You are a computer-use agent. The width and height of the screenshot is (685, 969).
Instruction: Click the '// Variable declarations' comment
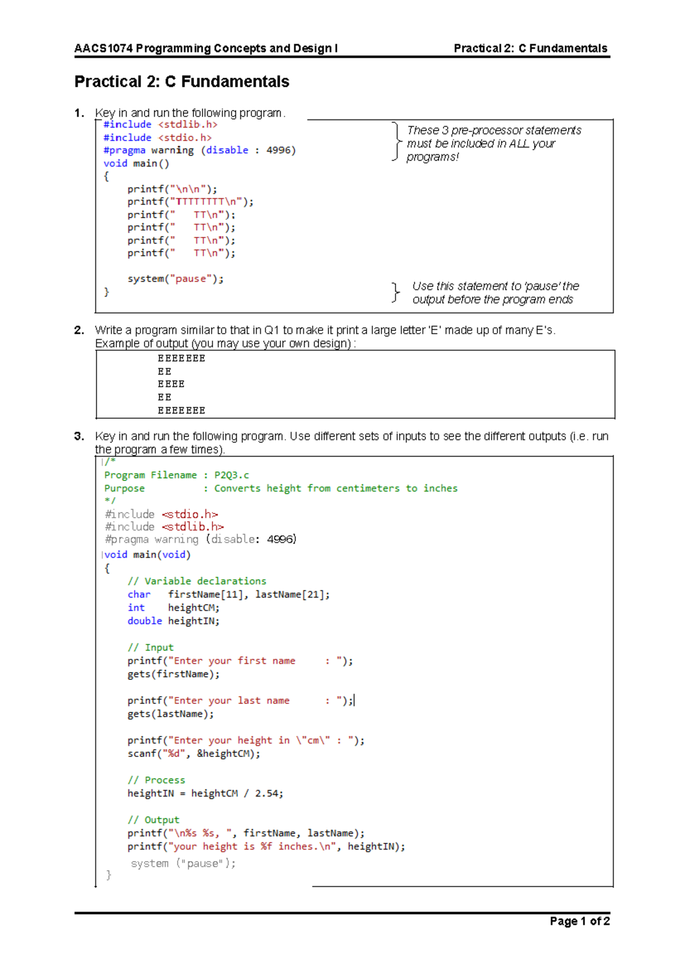196,581
